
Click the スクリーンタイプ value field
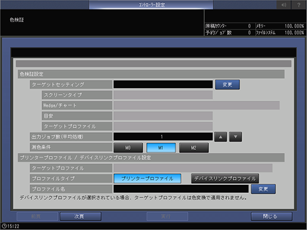163,95
